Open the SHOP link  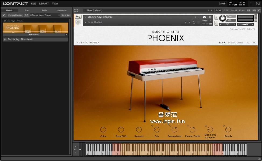222,3
